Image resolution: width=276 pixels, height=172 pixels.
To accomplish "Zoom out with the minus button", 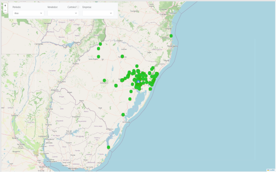I will 5,10.
